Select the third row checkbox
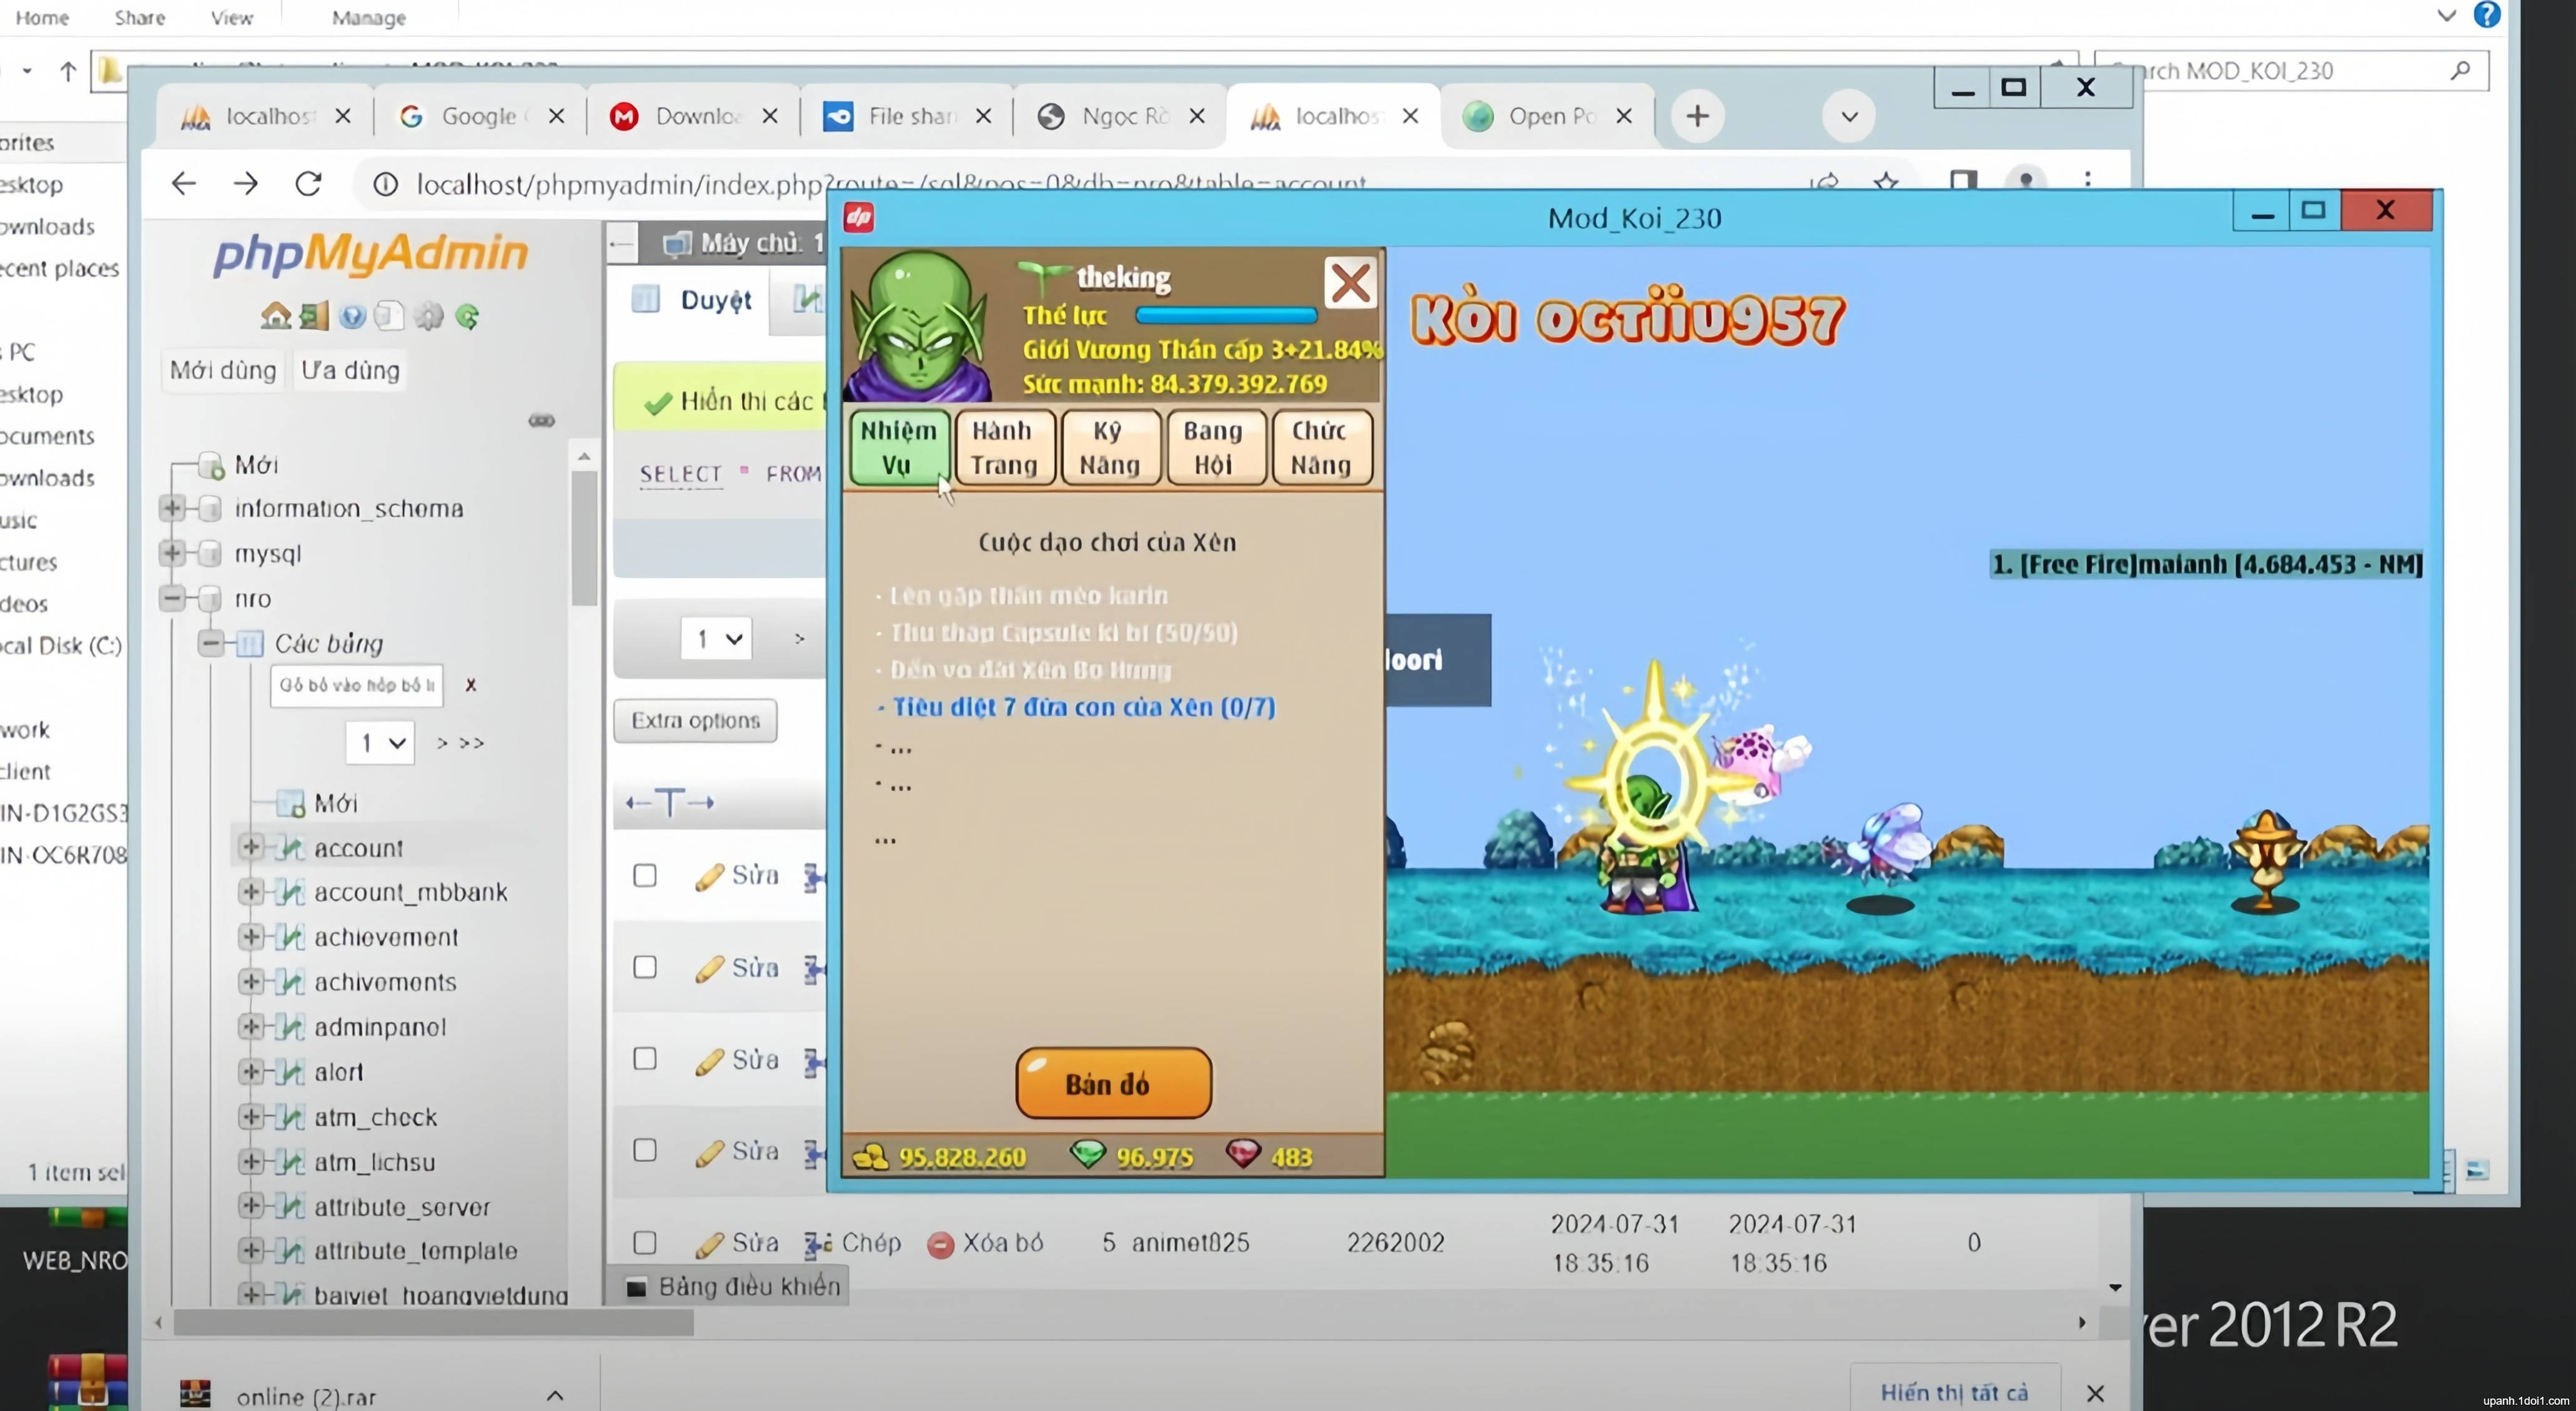 [x=645, y=1058]
